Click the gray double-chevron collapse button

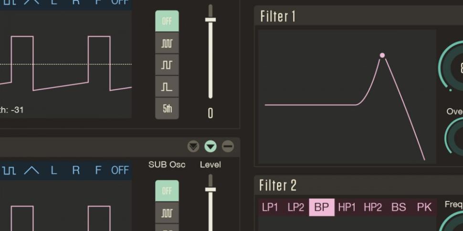click(x=193, y=147)
